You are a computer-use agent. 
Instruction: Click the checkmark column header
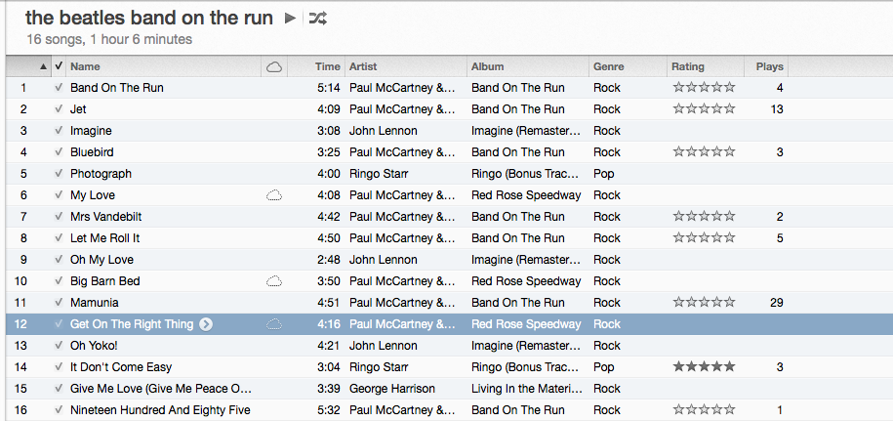(x=59, y=66)
